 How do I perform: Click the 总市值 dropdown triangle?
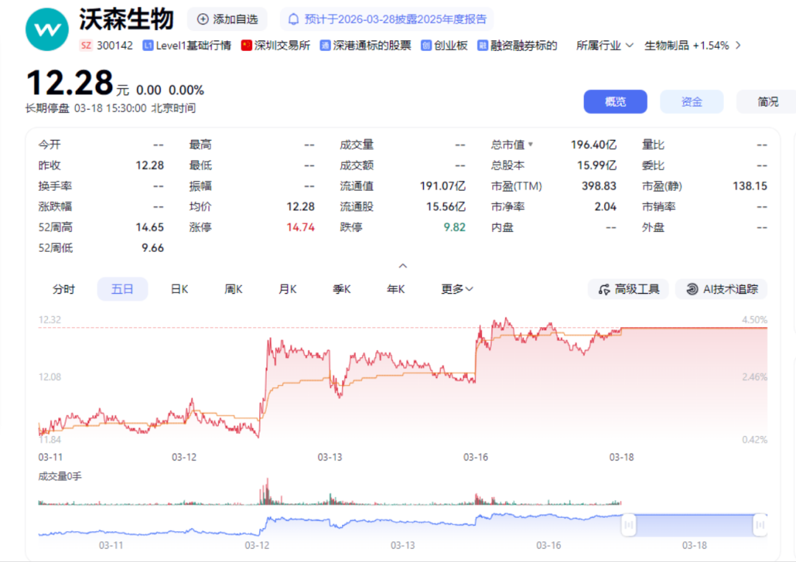tap(531, 145)
